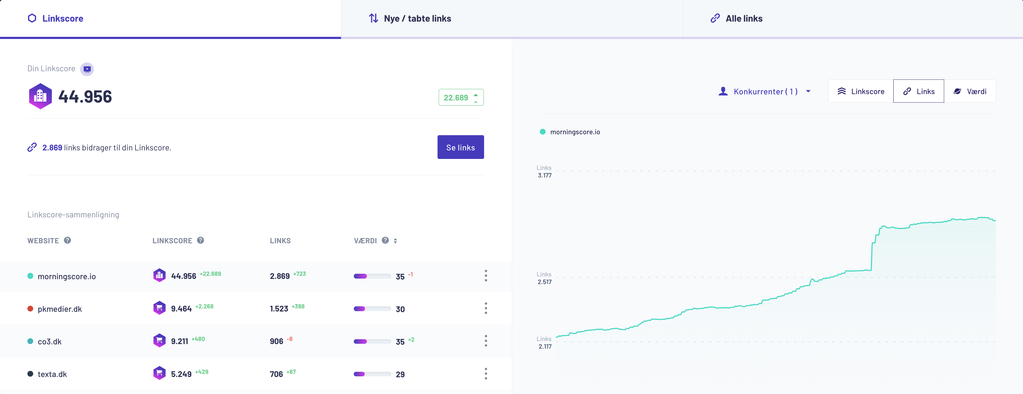The image size is (1023, 394).
Task: Click the up-down arrows icon on Nye / tabte links
Action: pos(373,18)
